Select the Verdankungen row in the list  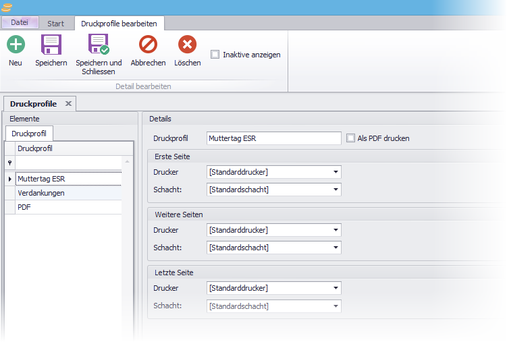pos(68,193)
